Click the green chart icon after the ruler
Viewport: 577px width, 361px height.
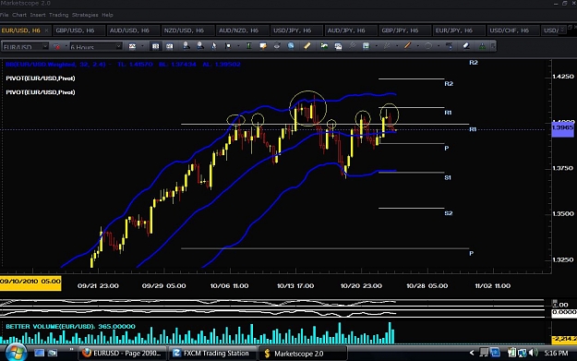point(324,45)
